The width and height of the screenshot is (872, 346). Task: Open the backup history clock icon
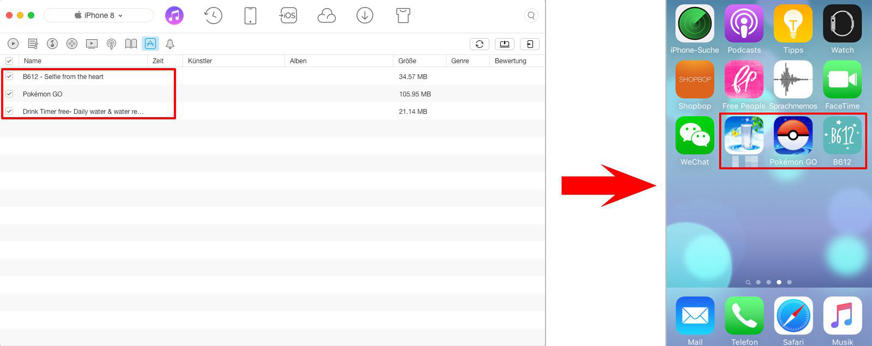coord(213,15)
